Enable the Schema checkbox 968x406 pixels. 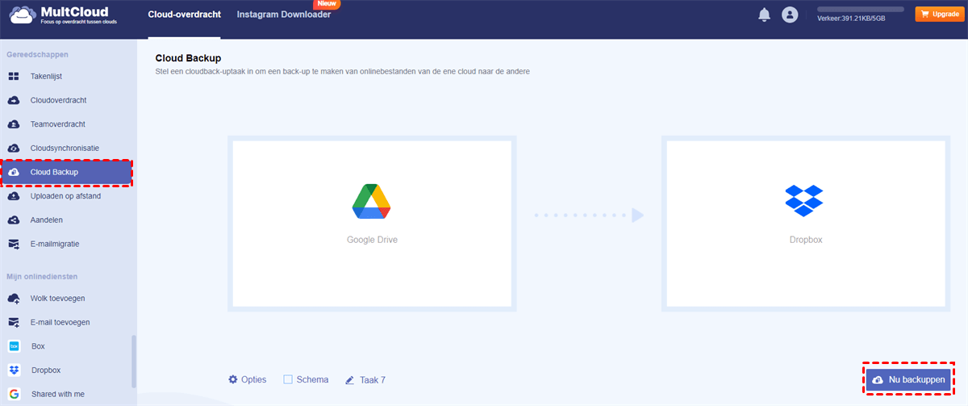[288, 379]
